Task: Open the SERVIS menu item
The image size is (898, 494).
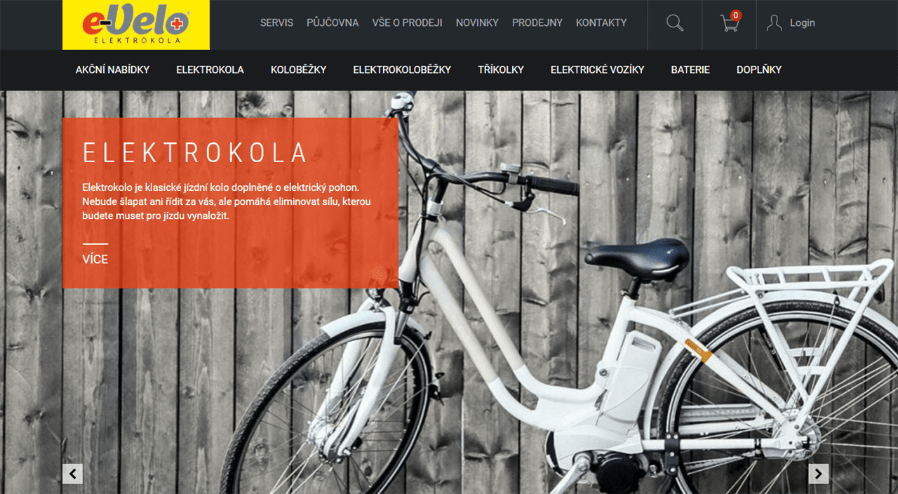Action: (x=276, y=22)
